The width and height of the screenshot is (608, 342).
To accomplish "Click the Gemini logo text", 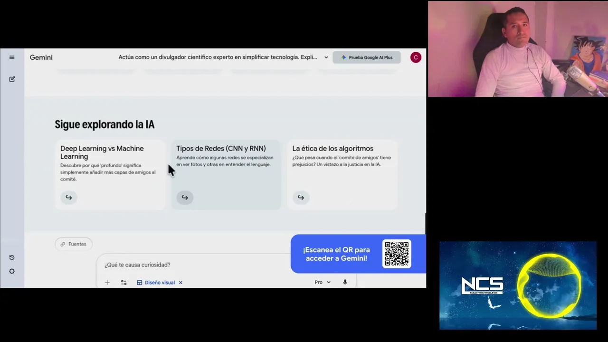I will click(x=41, y=57).
